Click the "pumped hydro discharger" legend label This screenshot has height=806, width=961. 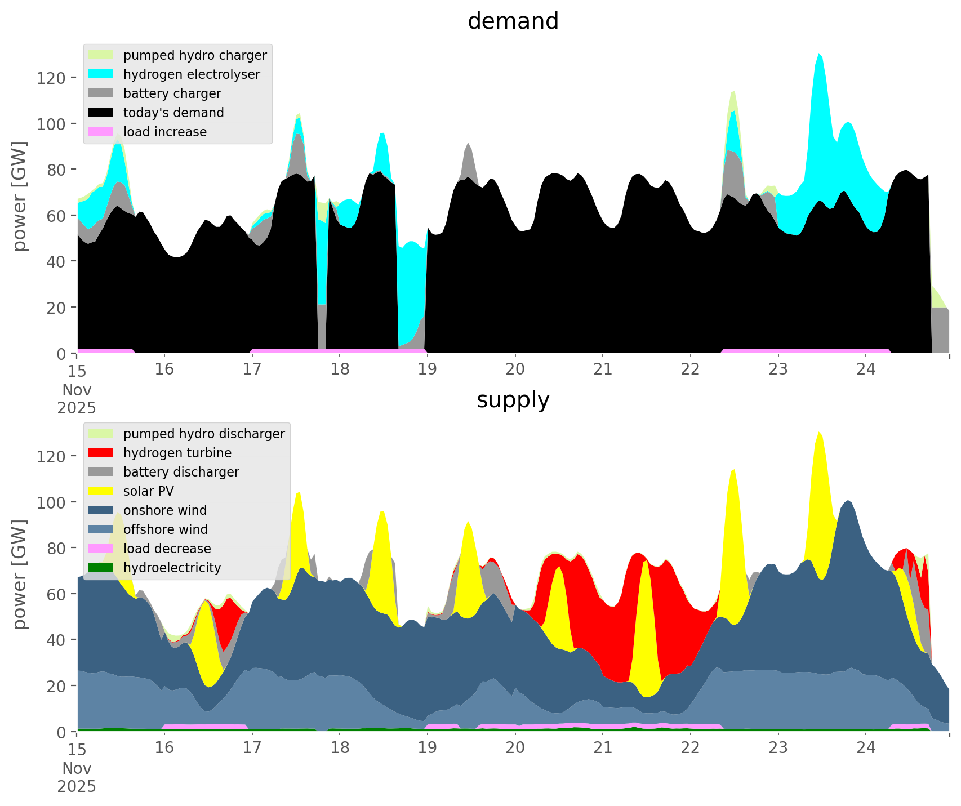204,434
